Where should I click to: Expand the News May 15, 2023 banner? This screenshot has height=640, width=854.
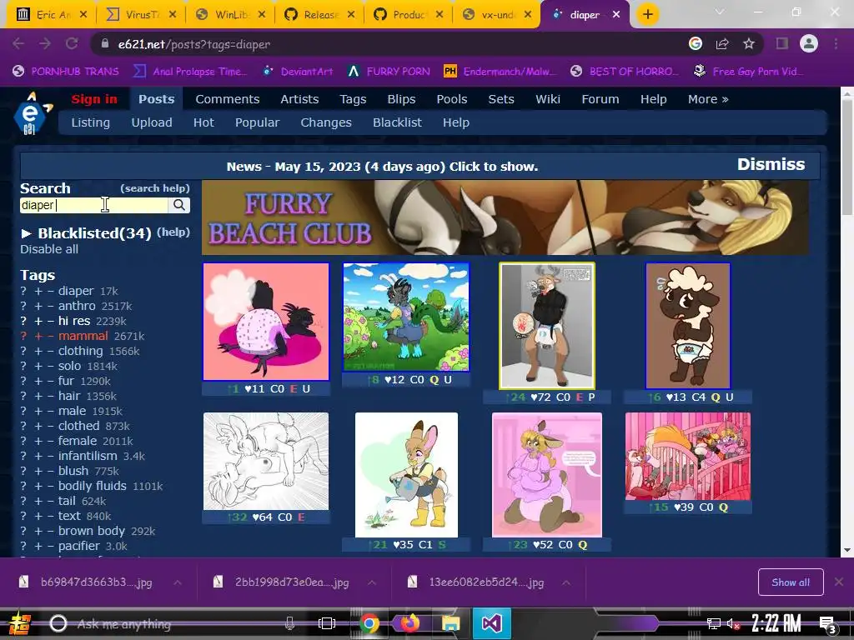(382, 167)
